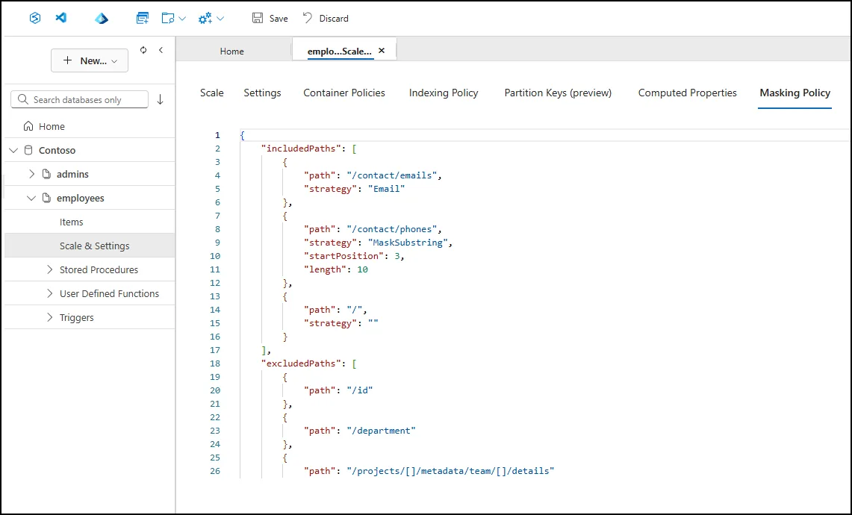Close the employees Scale & Settings tab
Image resolution: width=852 pixels, height=515 pixels.
[x=382, y=51]
